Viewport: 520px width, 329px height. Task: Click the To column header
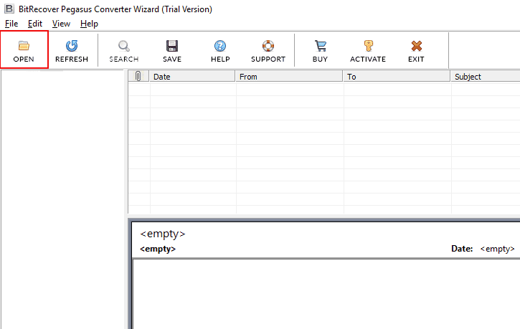click(x=397, y=77)
